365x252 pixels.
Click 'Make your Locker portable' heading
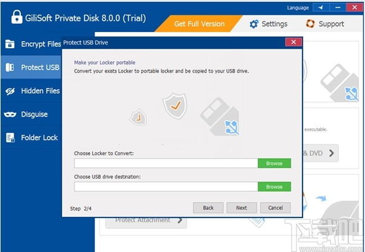(105, 62)
